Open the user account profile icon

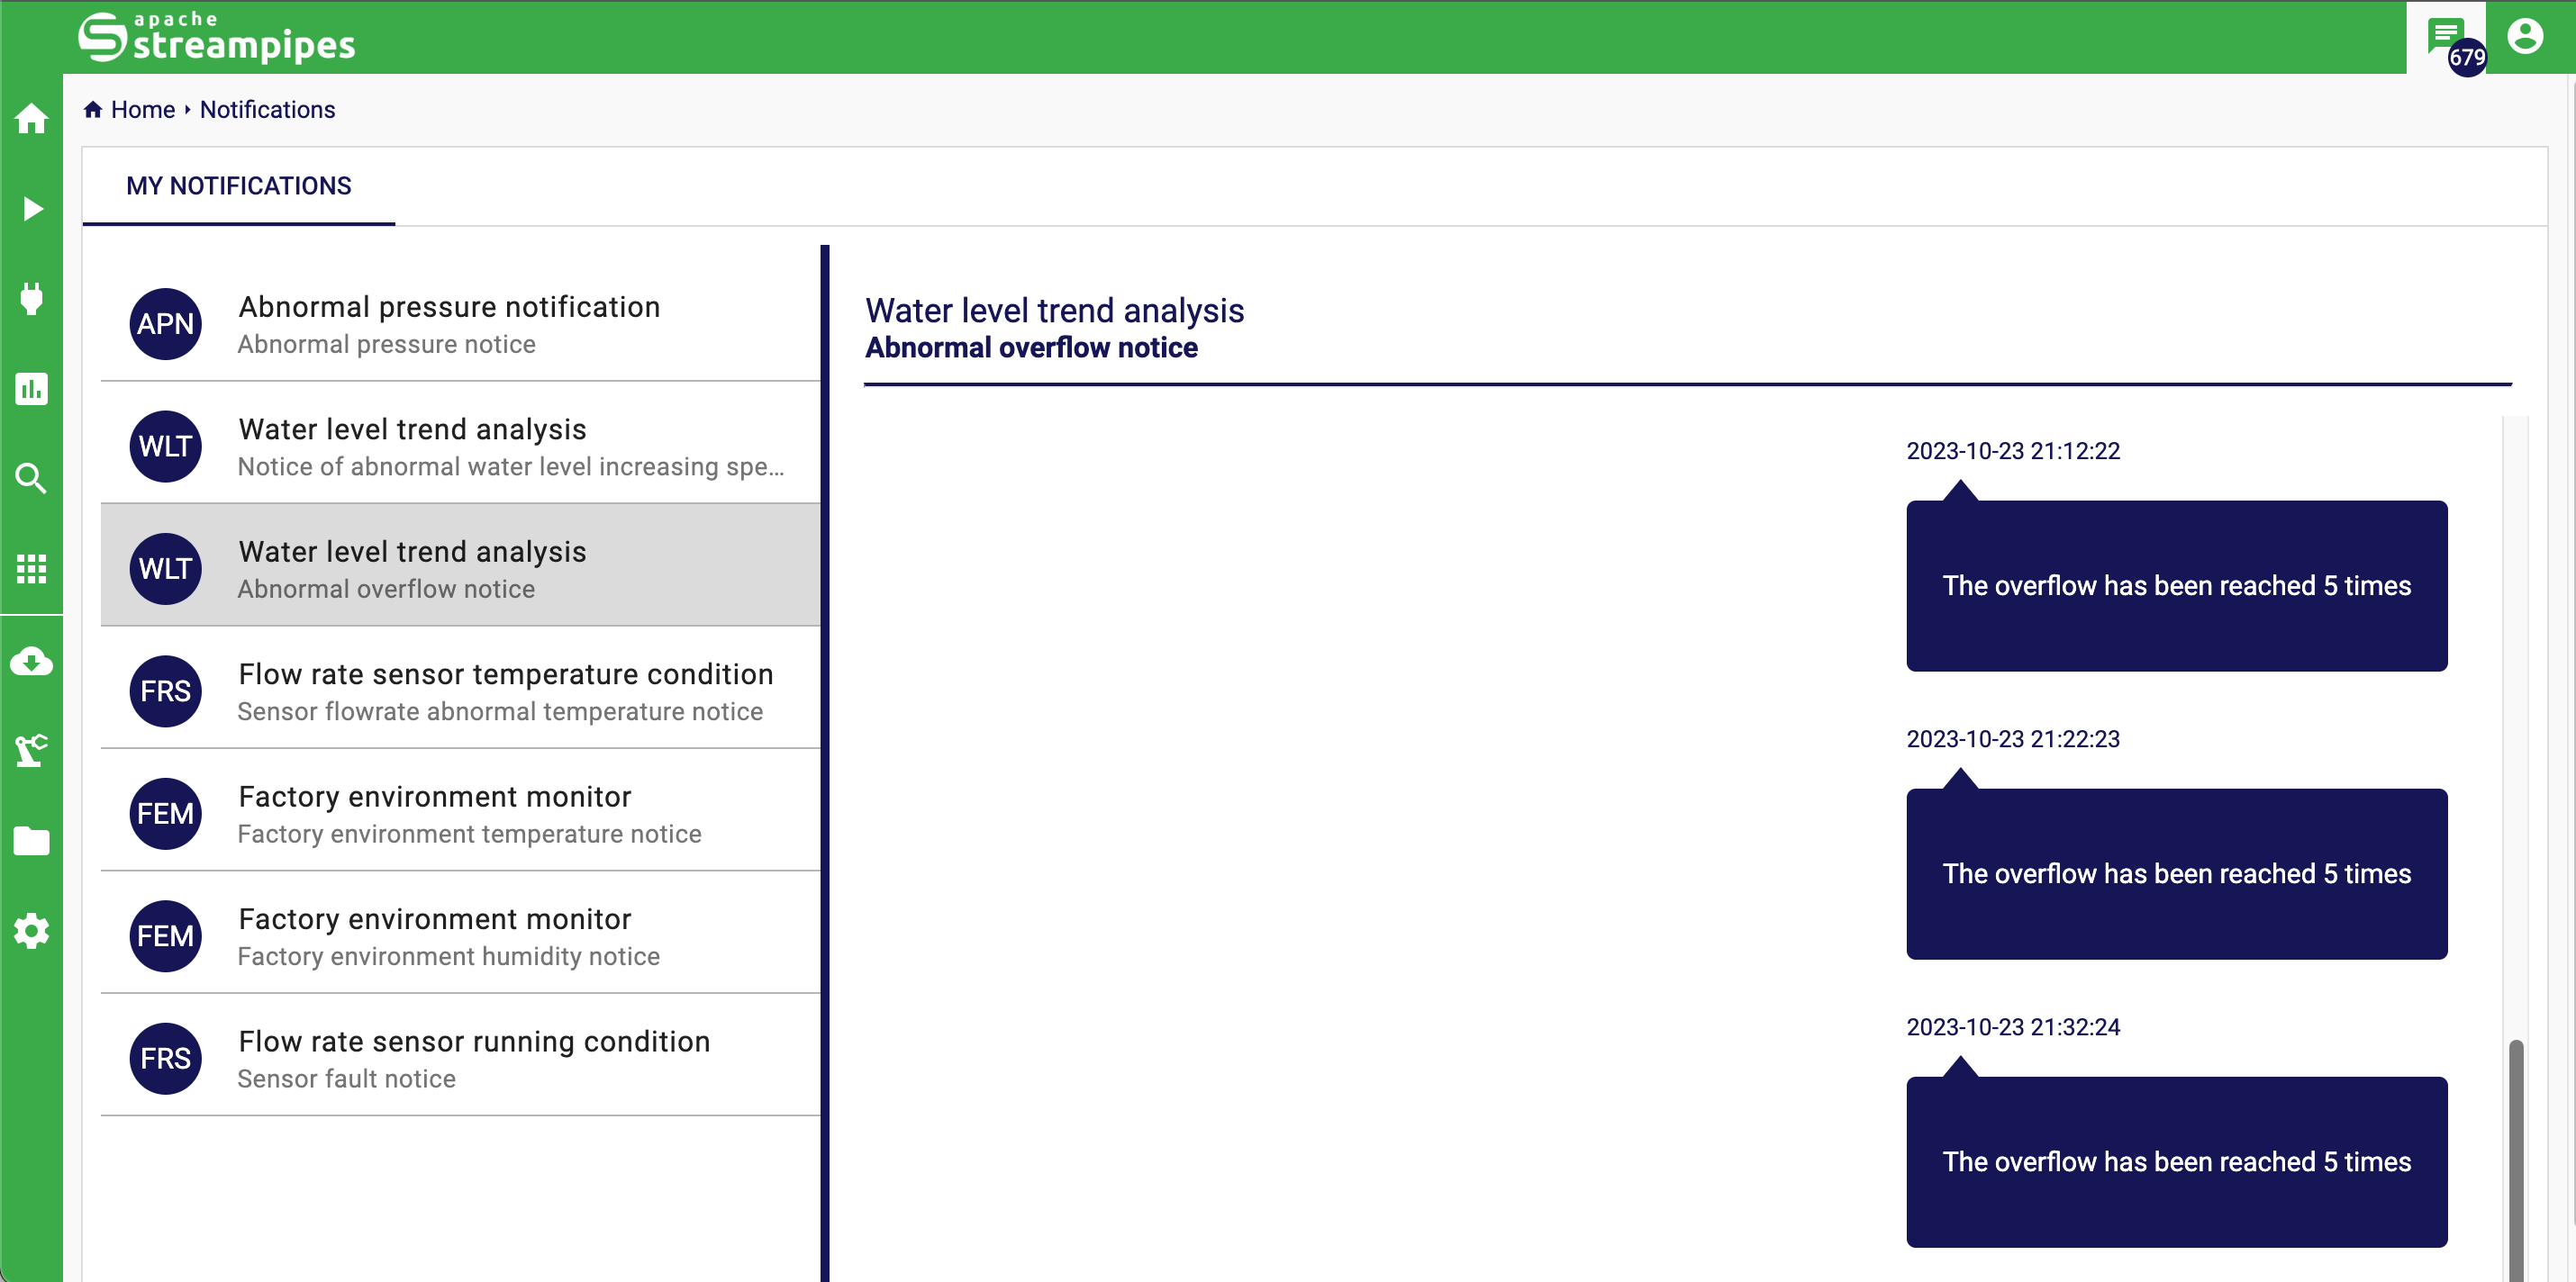[x=2524, y=37]
